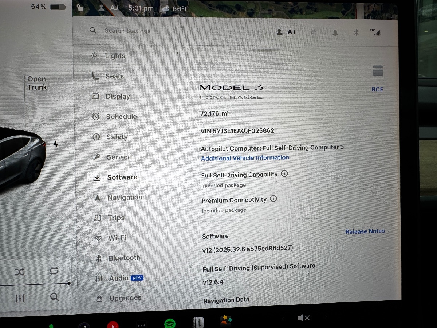Viewport: 437px width, 328px height.
Task: Expand Full Self Driving Capability info
Action: coord(285,174)
